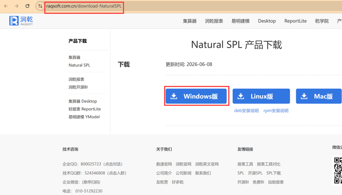Image resolution: width=342 pixels, height=195 pixels.
Task: Open 开源SPL footer link
Action: coord(255,173)
